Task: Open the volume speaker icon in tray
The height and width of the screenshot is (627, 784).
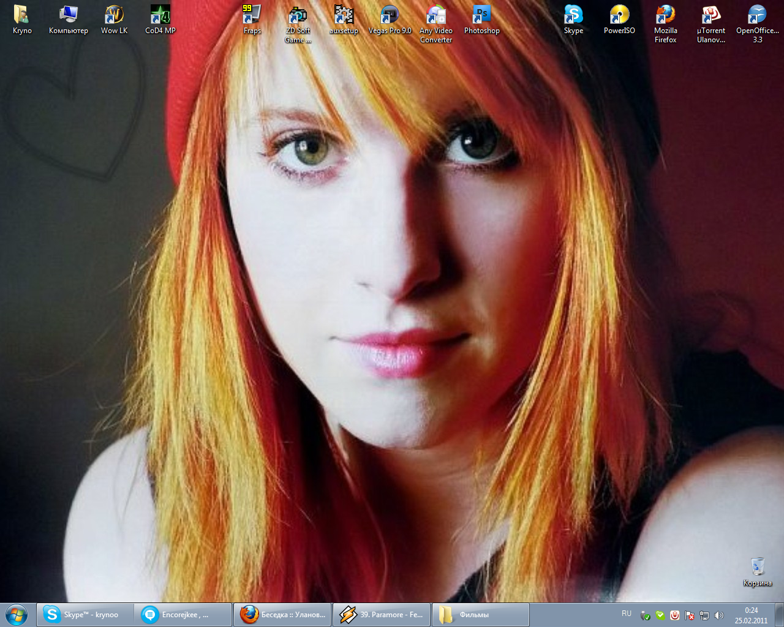Action: 719,615
